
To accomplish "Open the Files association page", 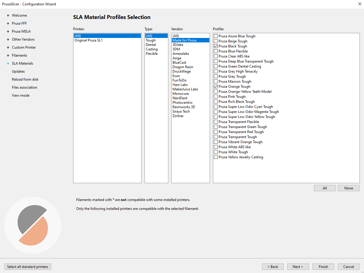I will [x=24, y=87].
